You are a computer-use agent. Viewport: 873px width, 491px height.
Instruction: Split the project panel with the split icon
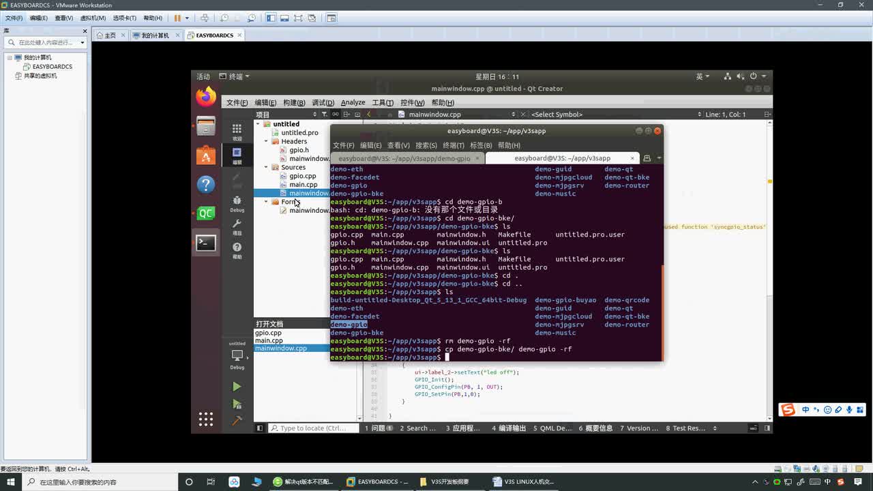tap(346, 115)
